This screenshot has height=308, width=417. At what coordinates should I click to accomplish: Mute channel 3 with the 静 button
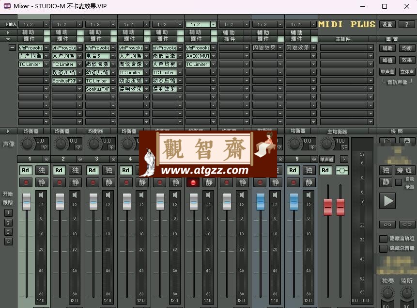(109, 182)
